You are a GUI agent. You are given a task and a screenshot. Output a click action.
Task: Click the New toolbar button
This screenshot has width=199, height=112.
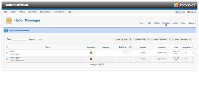point(141,23)
